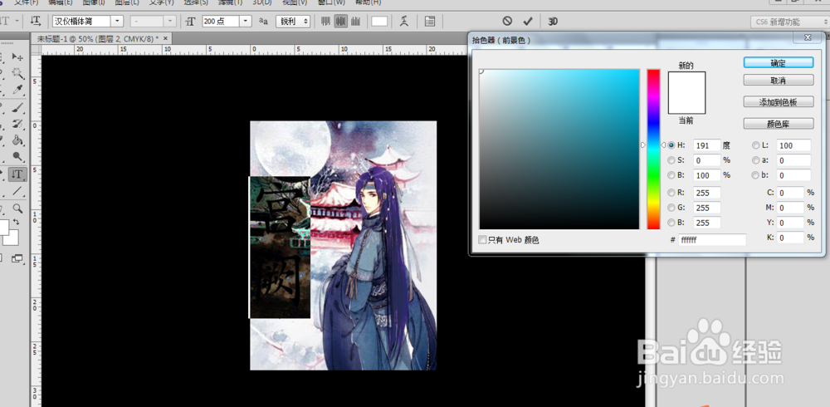Click the font size 200 点 field
The image size is (830, 407).
(x=221, y=22)
